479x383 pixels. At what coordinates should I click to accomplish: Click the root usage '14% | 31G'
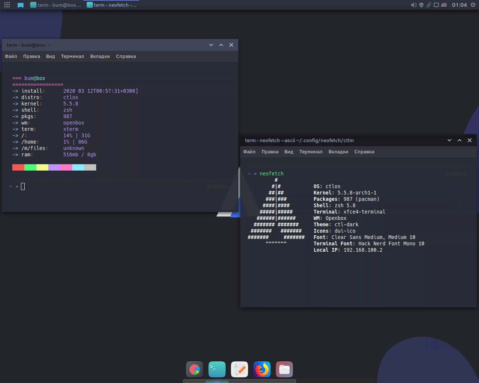[x=77, y=135]
